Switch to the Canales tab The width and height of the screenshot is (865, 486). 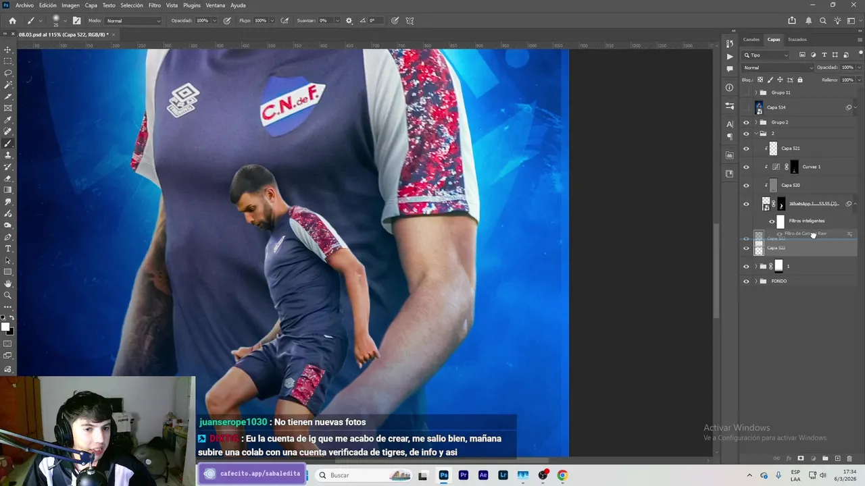coord(751,39)
